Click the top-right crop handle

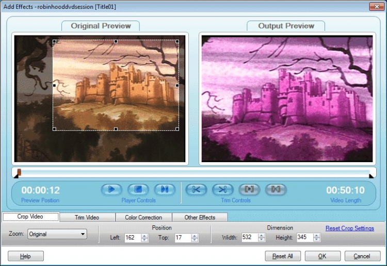177,42
